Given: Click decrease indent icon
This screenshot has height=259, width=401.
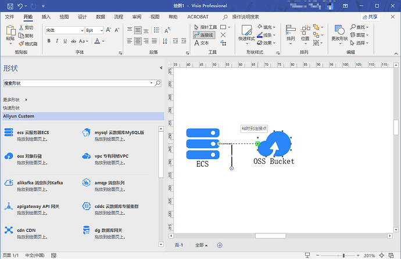Looking at the screenshot, I should [176, 41].
